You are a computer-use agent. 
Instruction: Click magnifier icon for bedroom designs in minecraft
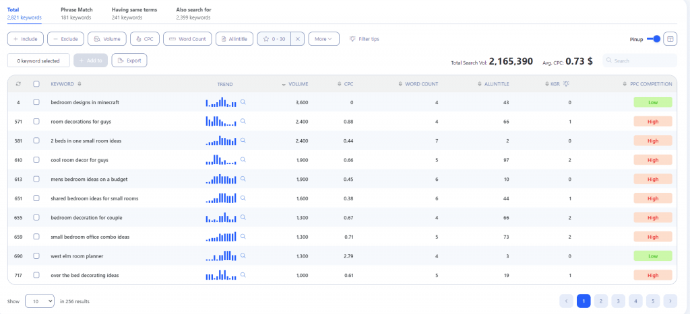(x=243, y=102)
